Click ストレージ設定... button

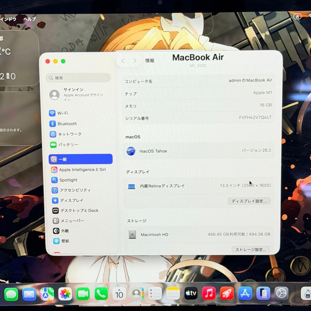(x=251, y=249)
